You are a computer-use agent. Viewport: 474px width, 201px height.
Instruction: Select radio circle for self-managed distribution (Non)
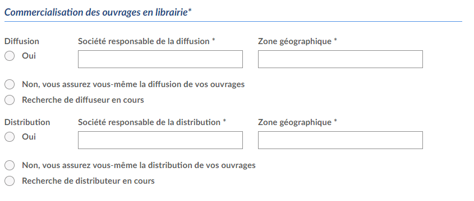point(10,165)
